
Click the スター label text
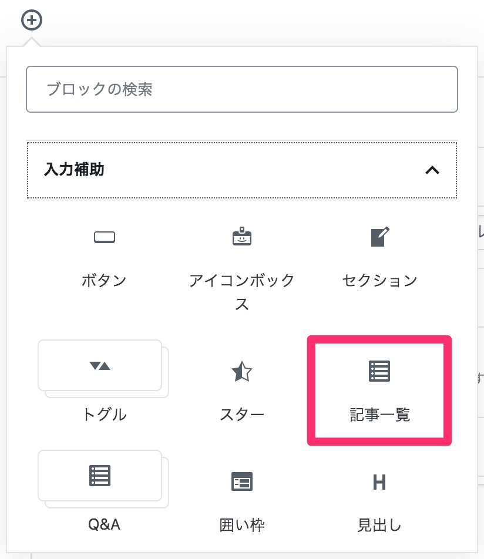(x=242, y=415)
